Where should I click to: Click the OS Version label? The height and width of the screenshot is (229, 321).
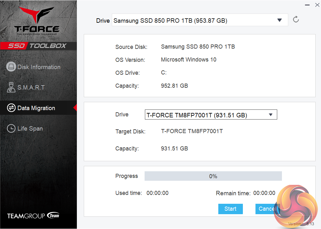[x=130, y=60]
